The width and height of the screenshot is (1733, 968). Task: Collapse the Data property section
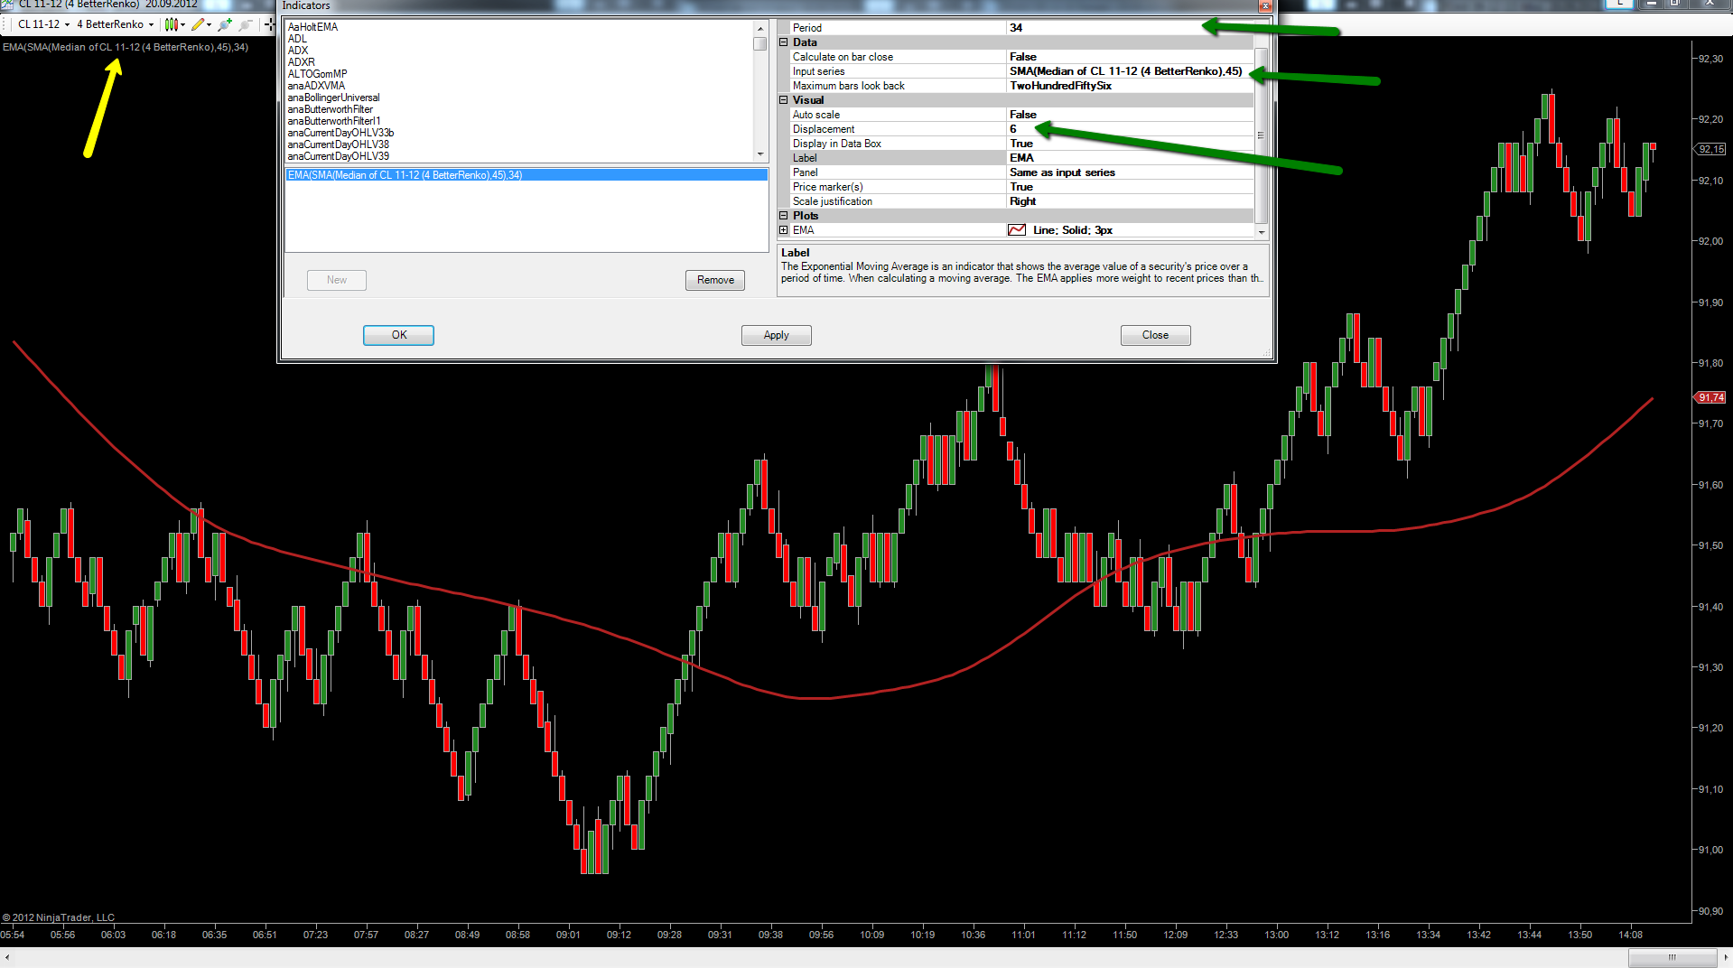784,42
